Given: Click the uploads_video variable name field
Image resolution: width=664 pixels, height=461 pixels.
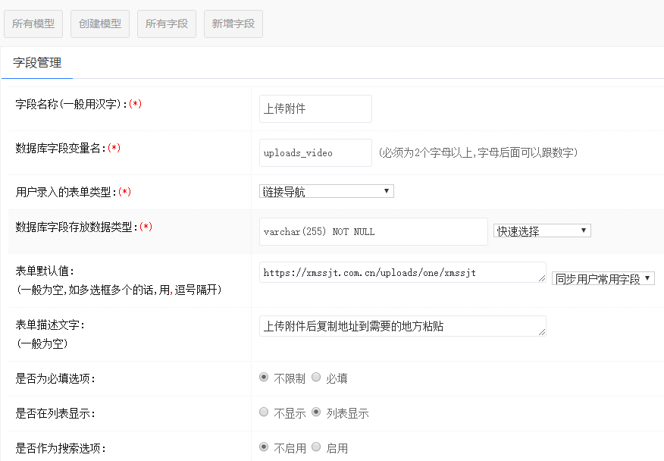Looking at the screenshot, I should (315, 152).
